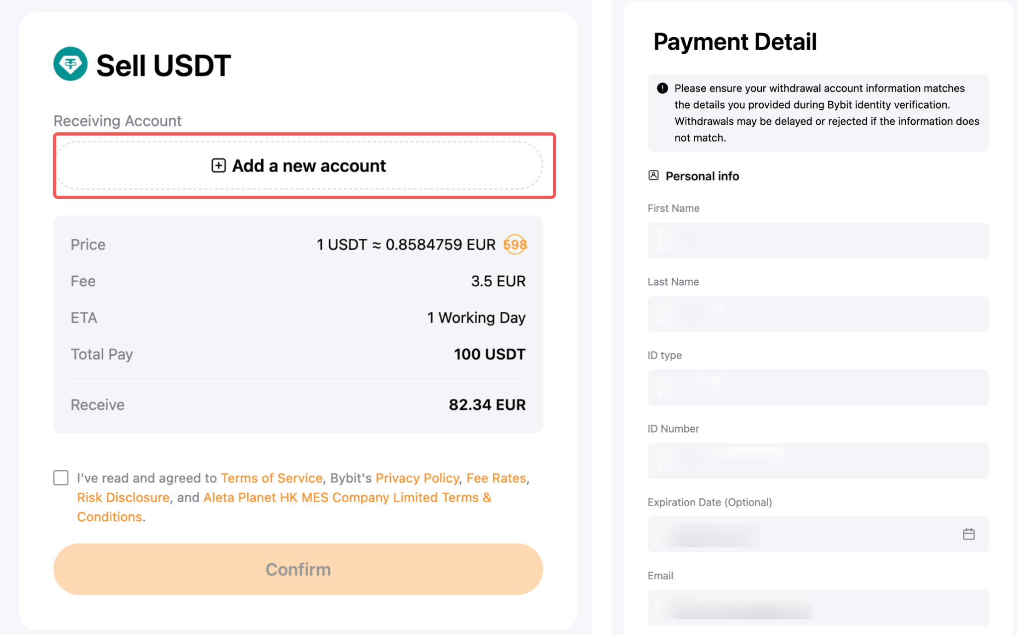This screenshot has height=635, width=1017.
Task: Click the plus icon in Add account
Action: (x=218, y=165)
